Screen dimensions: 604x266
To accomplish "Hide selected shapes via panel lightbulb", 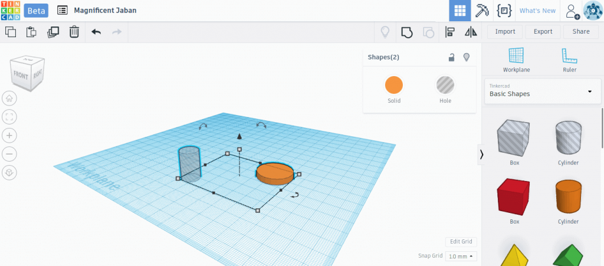I will (x=466, y=57).
